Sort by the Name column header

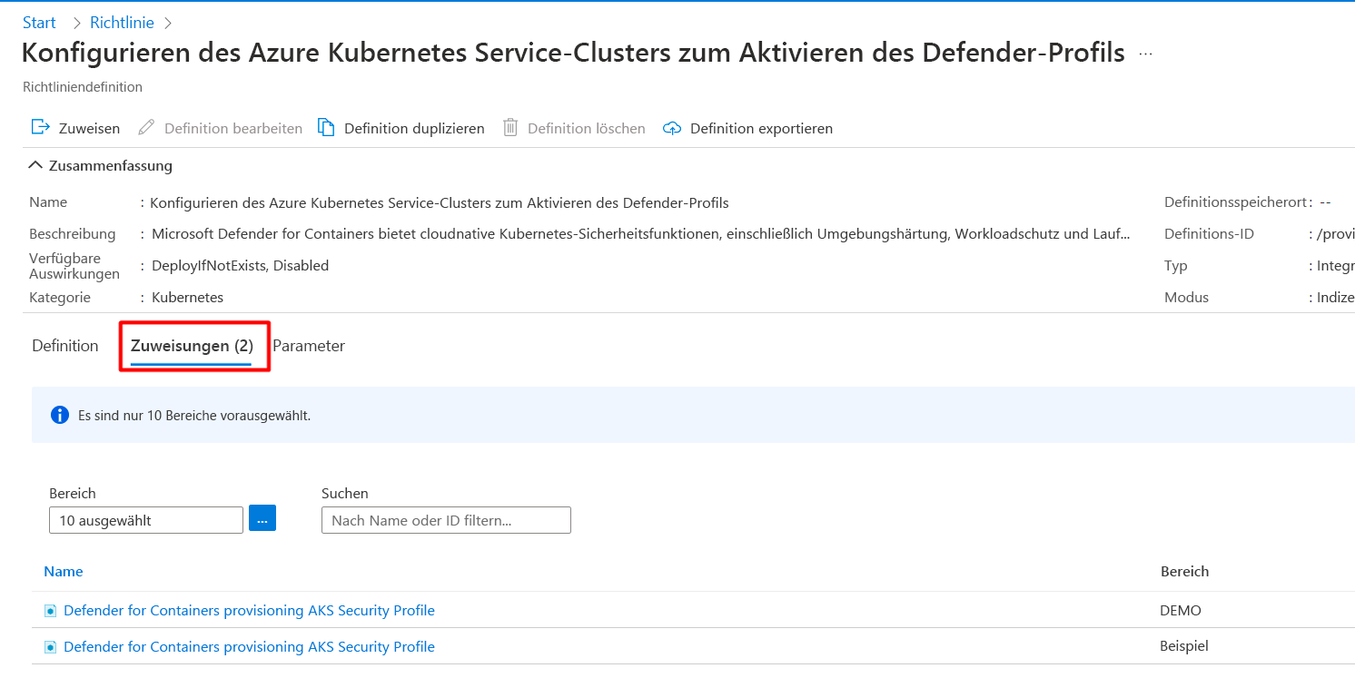64,572
